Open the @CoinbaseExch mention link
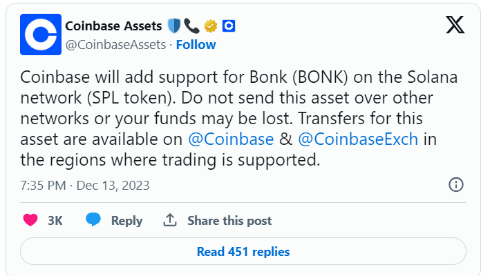The height and width of the screenshot is (276, 490). click(358, 139)
